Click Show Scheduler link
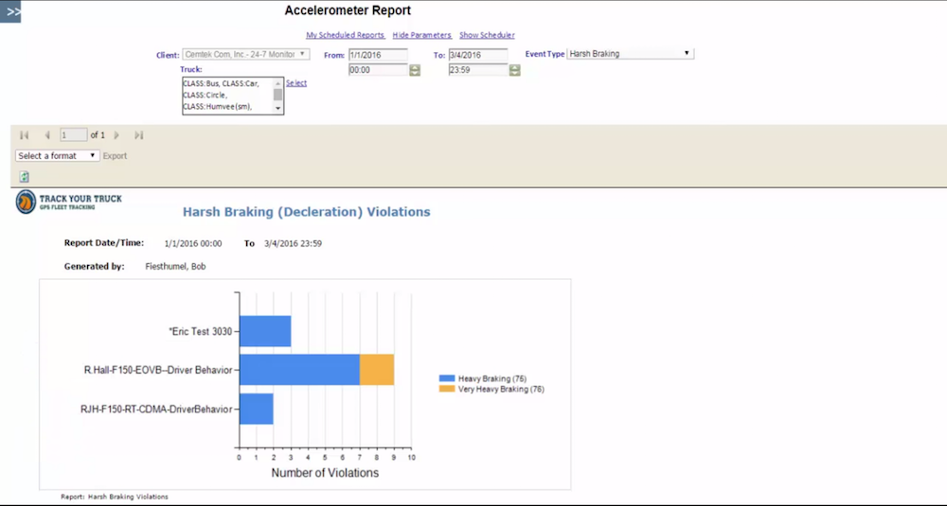 click(x=487, y=35)
